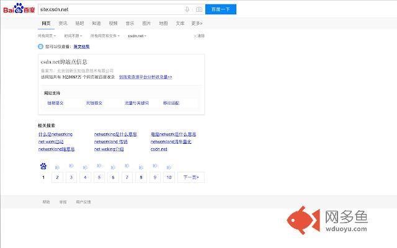Go to results page 6

click(113, 177)
